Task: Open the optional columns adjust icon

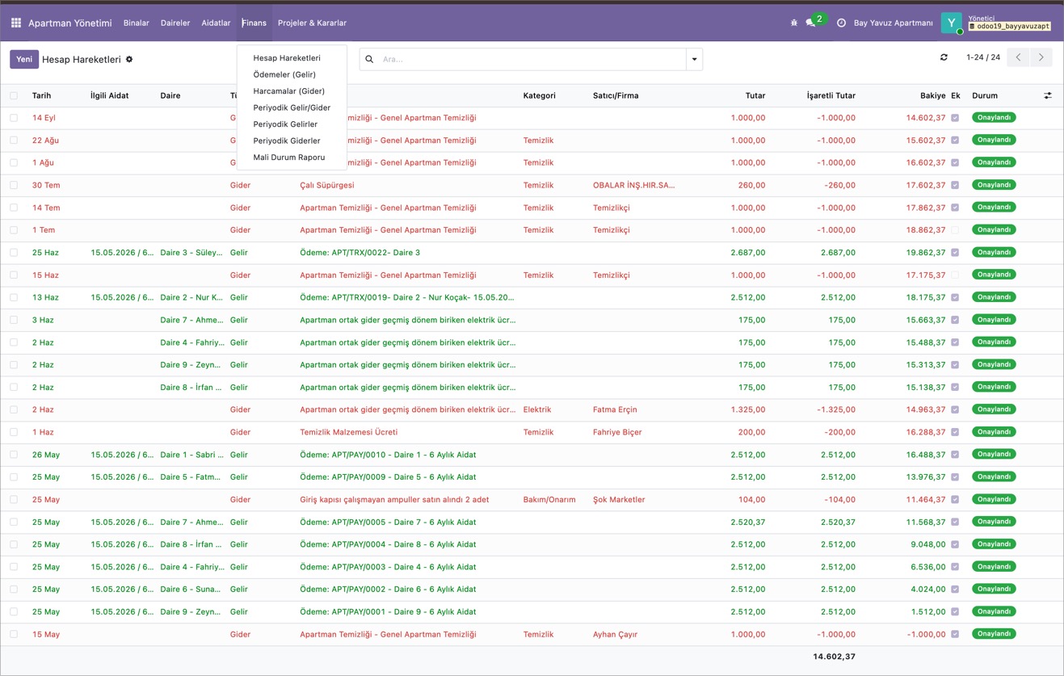Action: tap(1048, 95)
